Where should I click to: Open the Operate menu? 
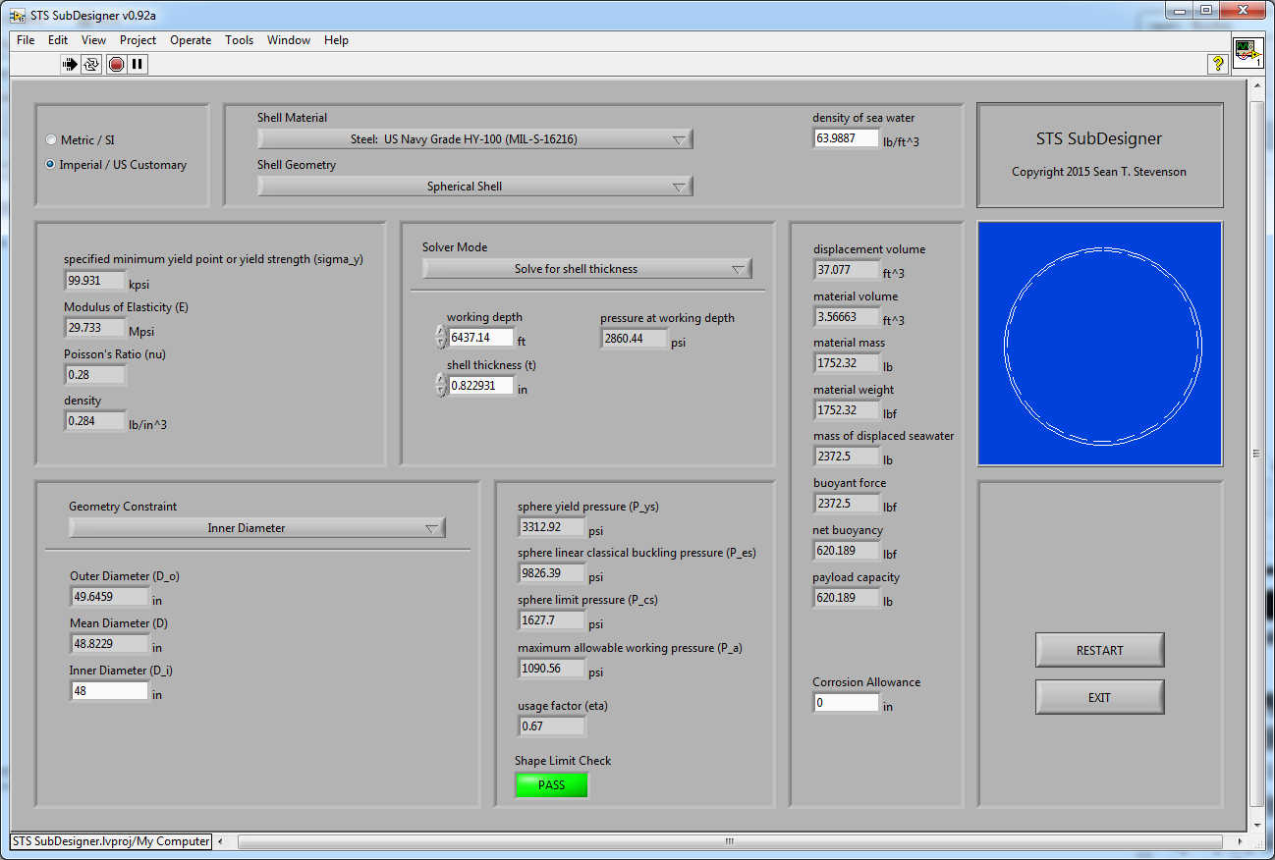click(x=191, y=40)
